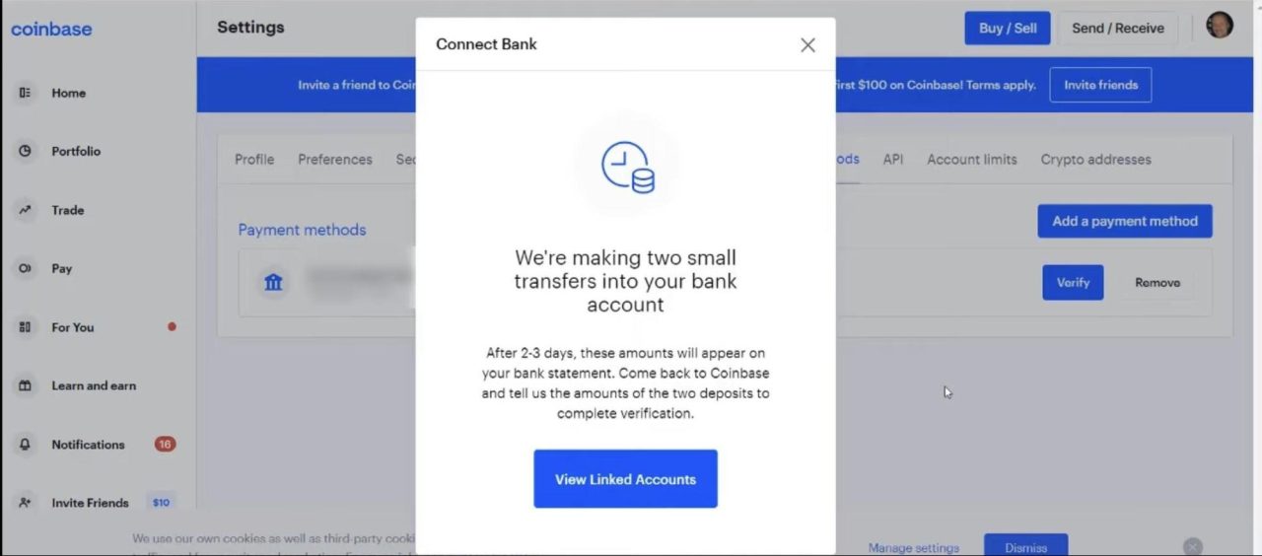Switch to the Preferences tab

pos(335,159)
